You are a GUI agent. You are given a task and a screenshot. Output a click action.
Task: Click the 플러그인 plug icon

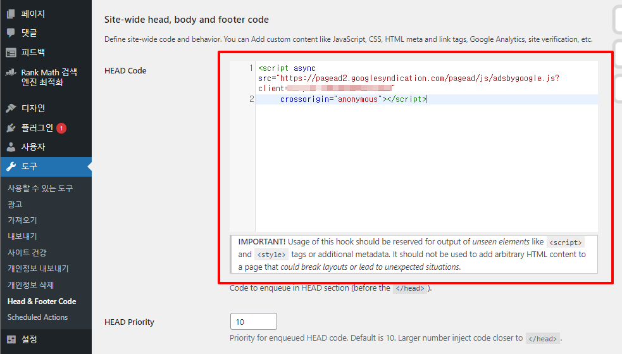point(11,128)
